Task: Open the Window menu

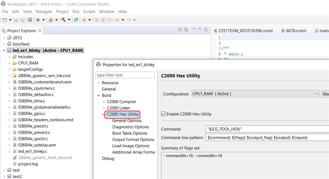Action: 107,12
